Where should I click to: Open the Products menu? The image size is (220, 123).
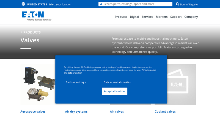(121, 17)
